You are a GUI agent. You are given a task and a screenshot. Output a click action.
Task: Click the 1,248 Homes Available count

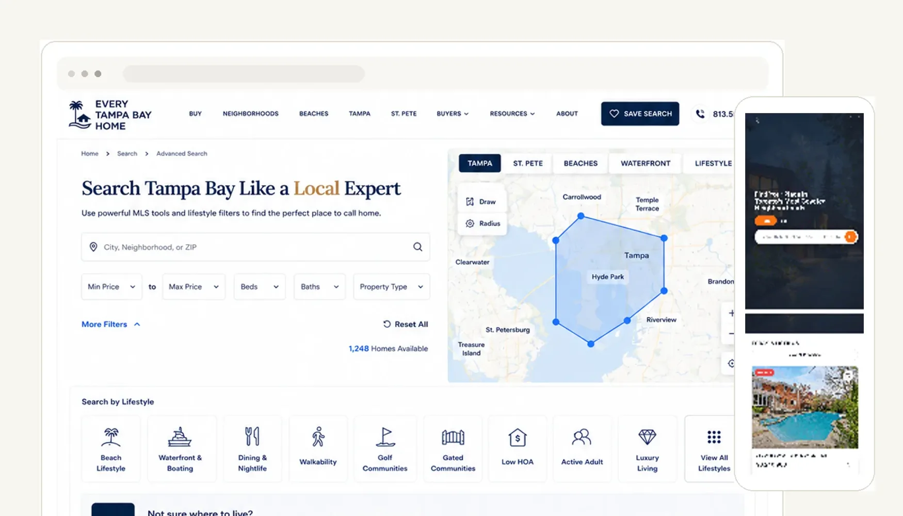click(x=388, y=348)
